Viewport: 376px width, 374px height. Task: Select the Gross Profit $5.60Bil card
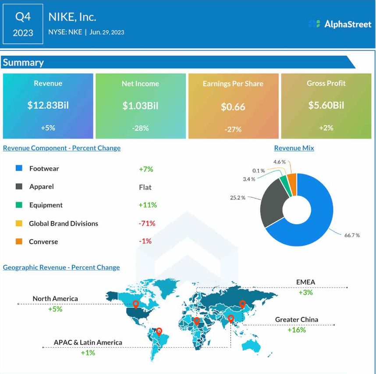(x=326, y=106)
